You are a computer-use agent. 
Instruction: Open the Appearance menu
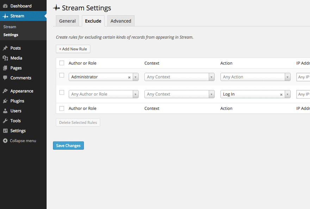click(23, 91)
